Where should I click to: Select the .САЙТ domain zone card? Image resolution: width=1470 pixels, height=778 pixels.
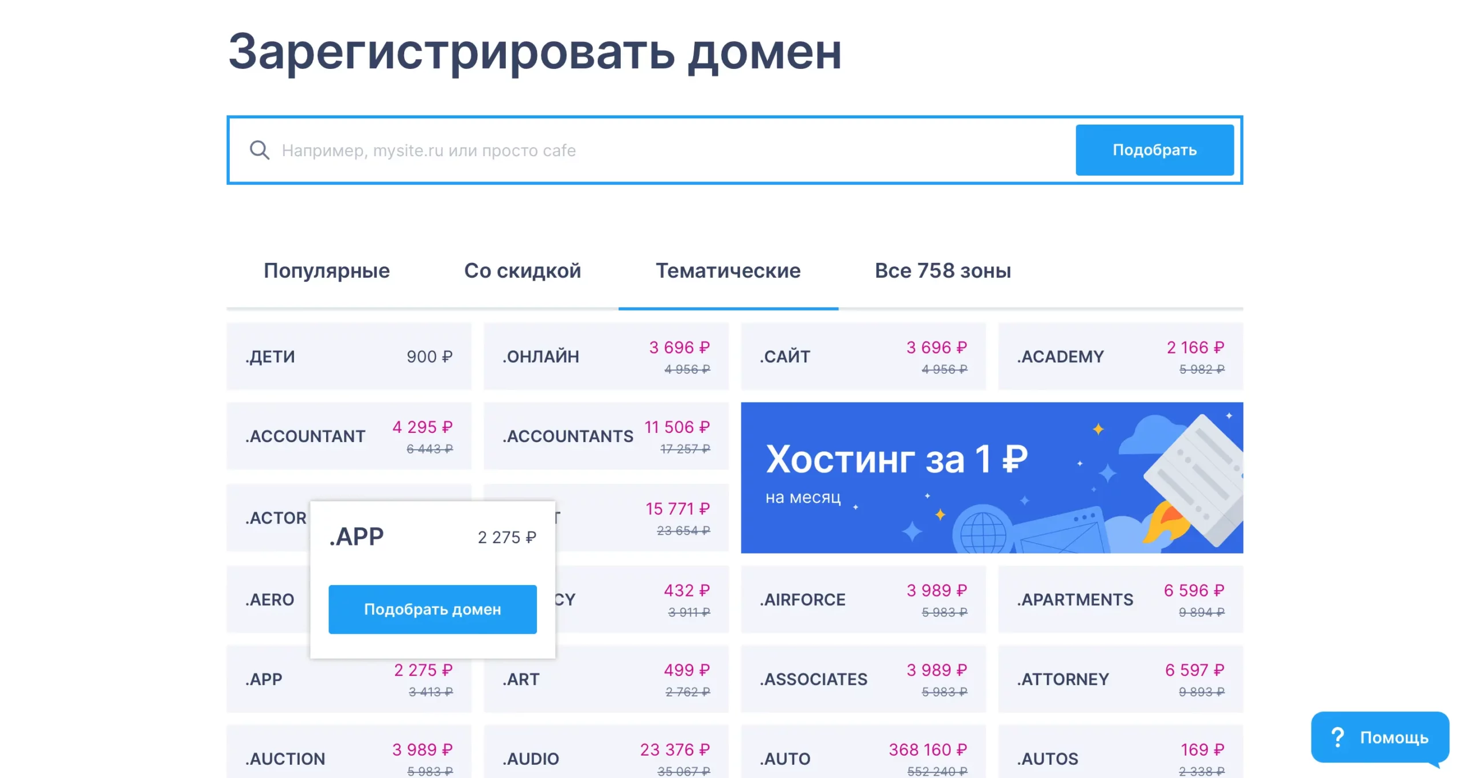pyautogui.click(x=863, y=356)
